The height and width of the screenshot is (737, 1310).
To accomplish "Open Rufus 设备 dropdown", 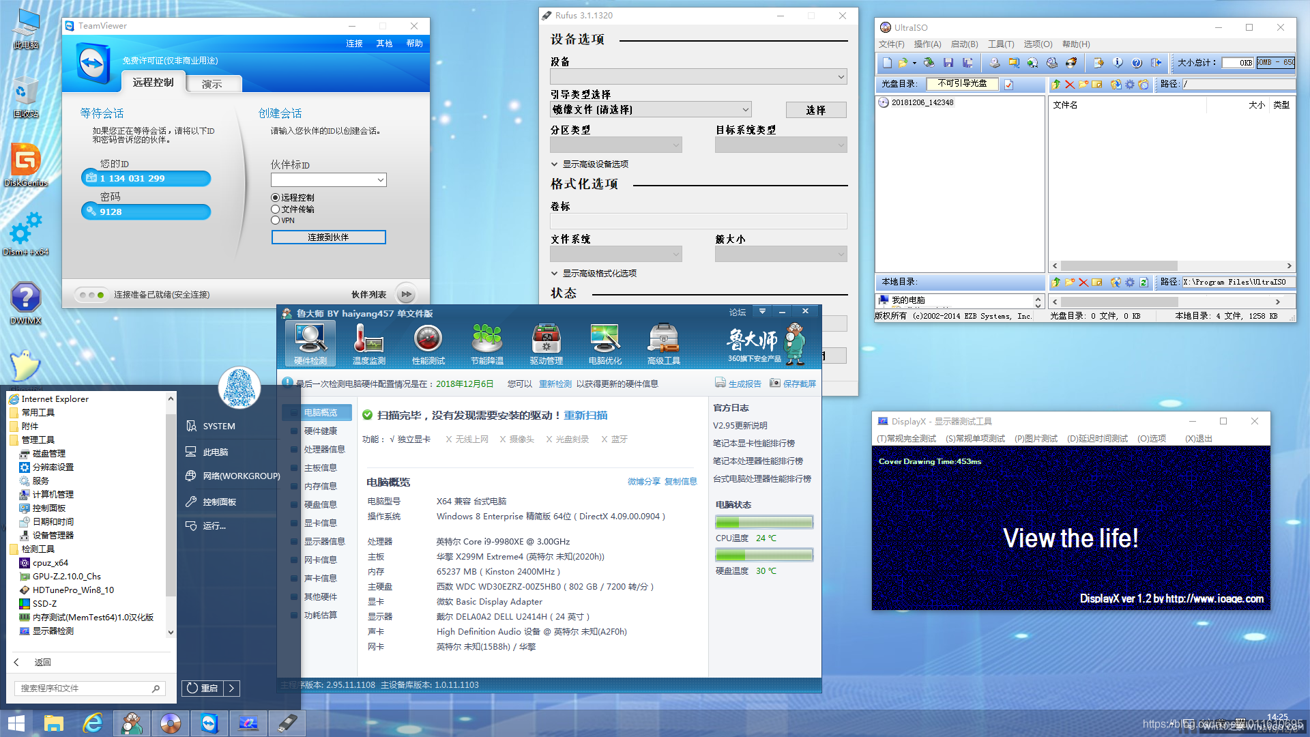I will pyautogui.click(x=699, y=77).
